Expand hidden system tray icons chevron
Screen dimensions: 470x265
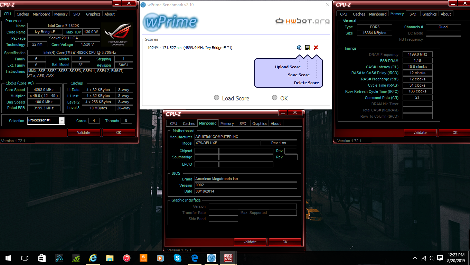[415, 258]
